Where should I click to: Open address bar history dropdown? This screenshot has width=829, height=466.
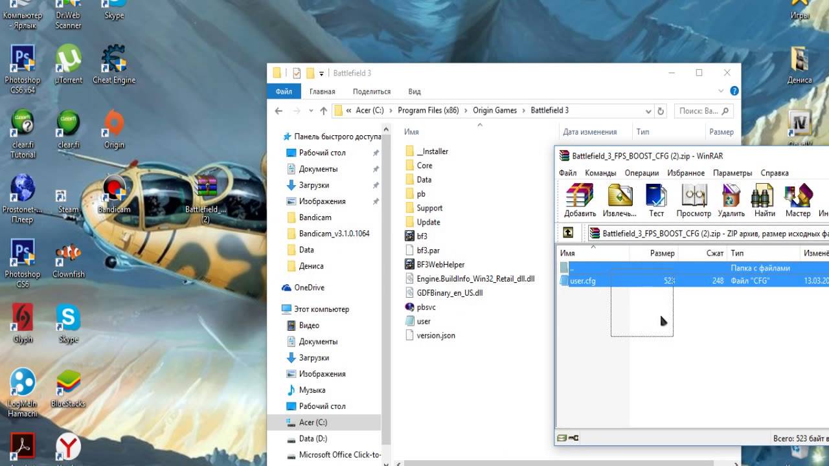click(648, 111)
